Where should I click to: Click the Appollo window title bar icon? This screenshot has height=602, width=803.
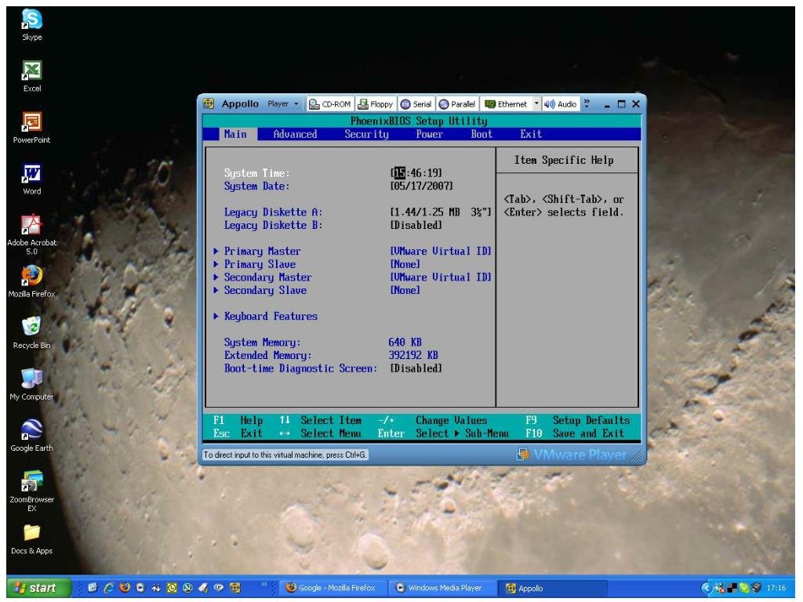tap(209, 104)
